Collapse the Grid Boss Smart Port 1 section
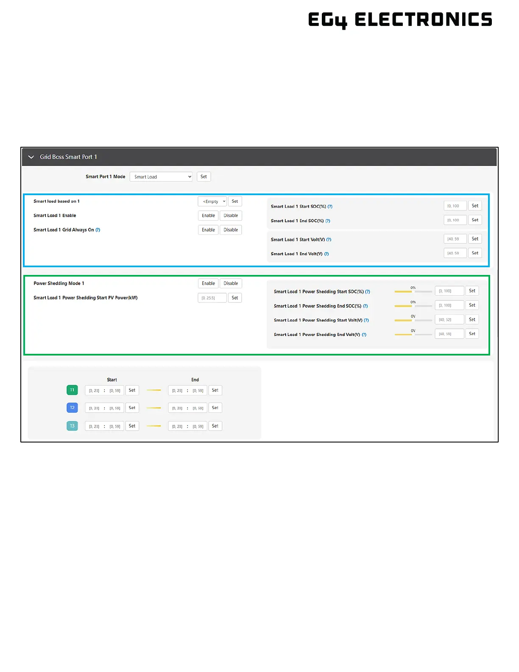The image size is (519, 672). (31, 157)
